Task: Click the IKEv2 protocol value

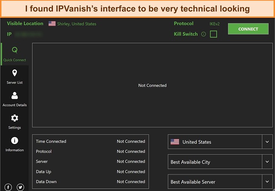Action: pos(214,24)
